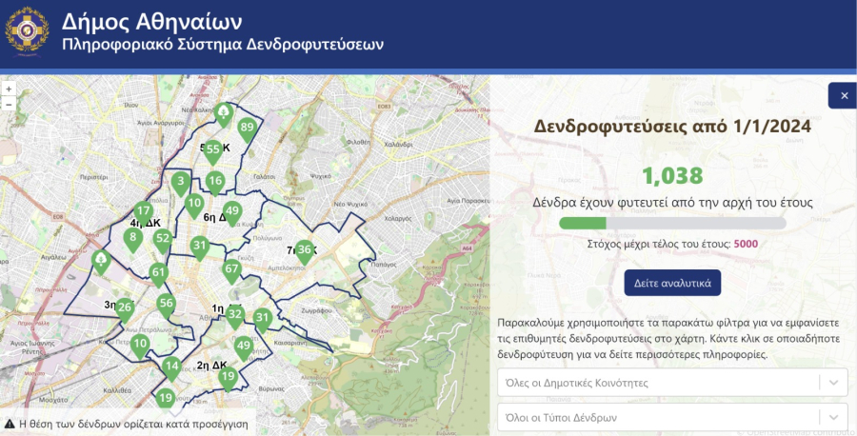Open the marker numbered 26
The width and height of the screenshot is (857, 436).
[x=124, y=307]
